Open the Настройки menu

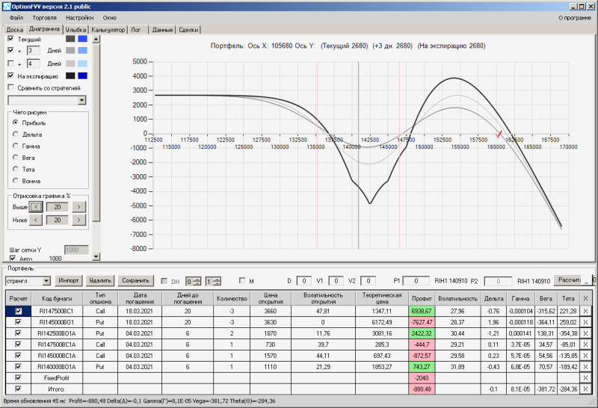pyautogui.click(x=79, y=17)
